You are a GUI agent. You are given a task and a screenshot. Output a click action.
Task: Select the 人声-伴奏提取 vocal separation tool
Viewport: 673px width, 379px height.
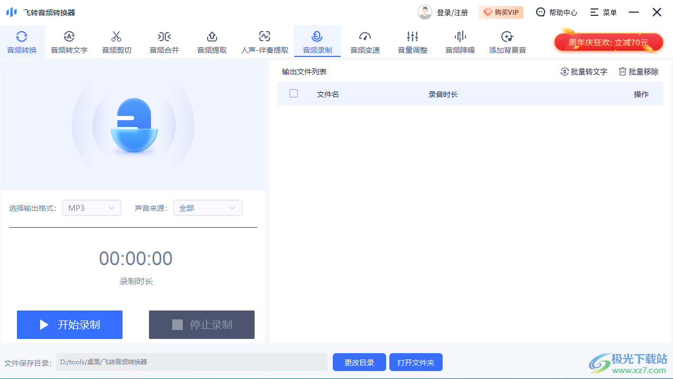[x=265, y=41]
